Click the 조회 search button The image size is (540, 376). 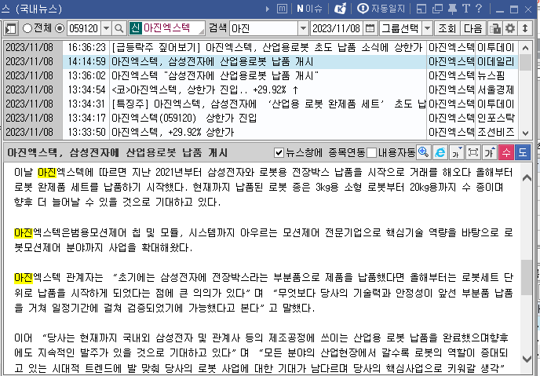coord(447,28)
